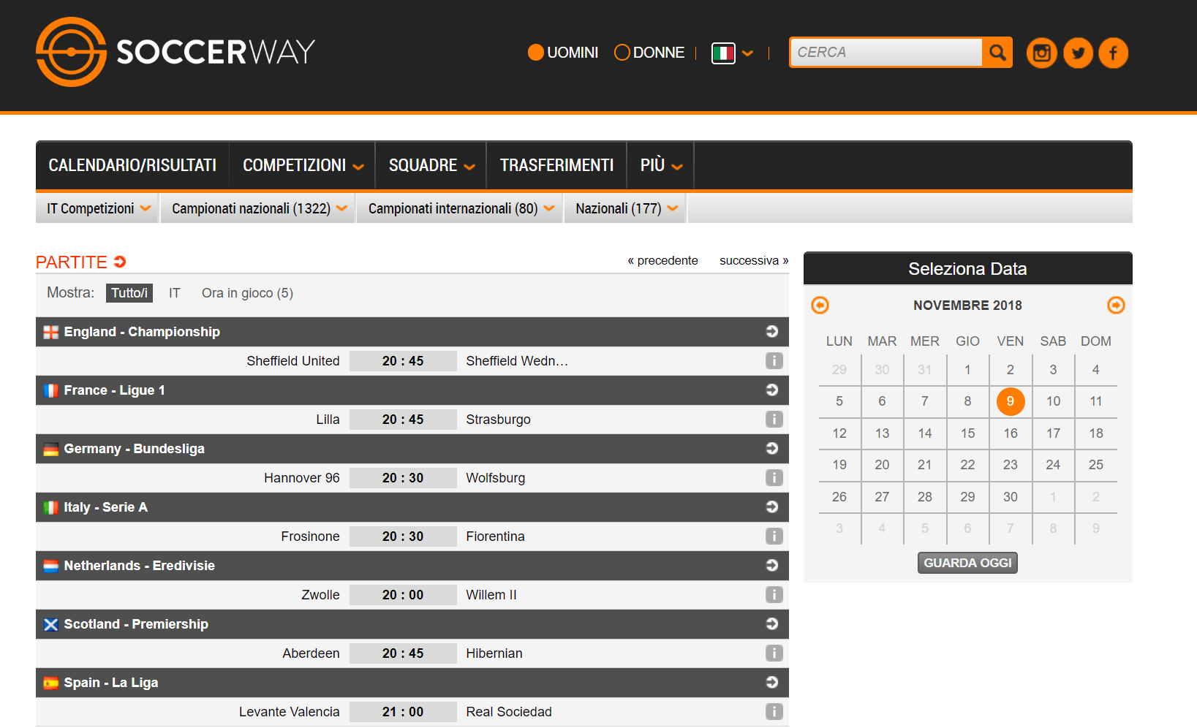Open info for Frosinone vs Fiorentina
The image size is (1197, 728).
point(774,536)
